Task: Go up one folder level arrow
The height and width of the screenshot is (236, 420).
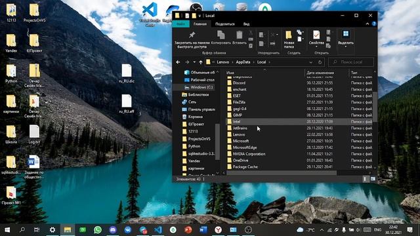Action: tap(201, 62)
